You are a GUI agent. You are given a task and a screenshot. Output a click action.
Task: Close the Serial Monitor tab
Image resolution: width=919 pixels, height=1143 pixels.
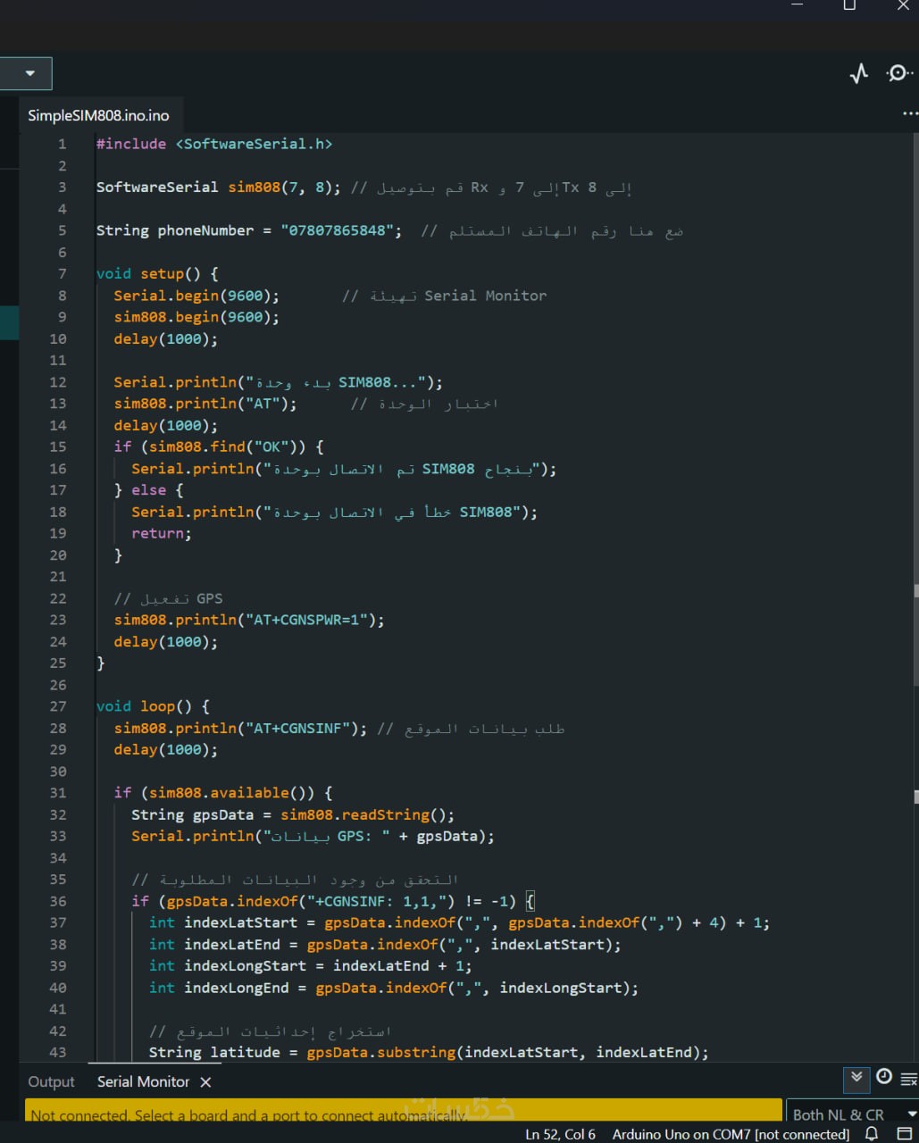[205, 1081]
